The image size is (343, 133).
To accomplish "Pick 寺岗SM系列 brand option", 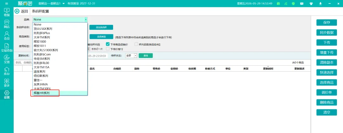I will [60, 59].
